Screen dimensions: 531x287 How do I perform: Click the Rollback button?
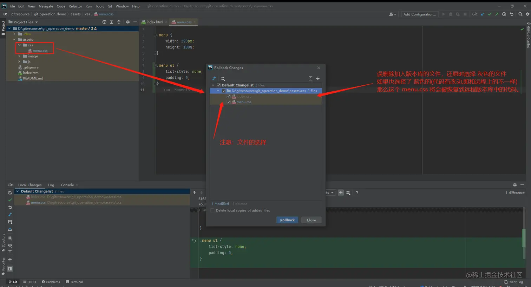[287, 220]
